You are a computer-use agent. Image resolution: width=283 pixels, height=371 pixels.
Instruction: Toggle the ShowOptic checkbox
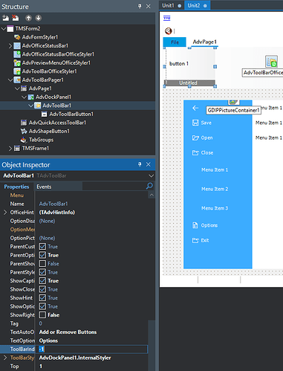[42, 306]
